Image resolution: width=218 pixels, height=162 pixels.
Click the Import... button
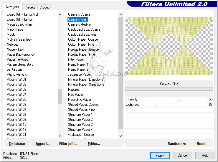tap(42, 144)
